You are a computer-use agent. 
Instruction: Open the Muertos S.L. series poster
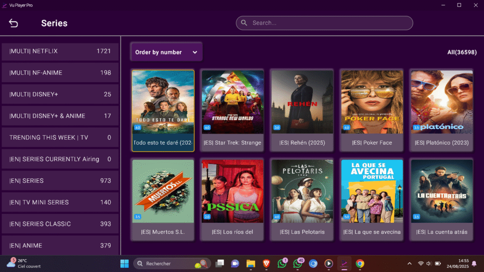click(x=163, y=191)
